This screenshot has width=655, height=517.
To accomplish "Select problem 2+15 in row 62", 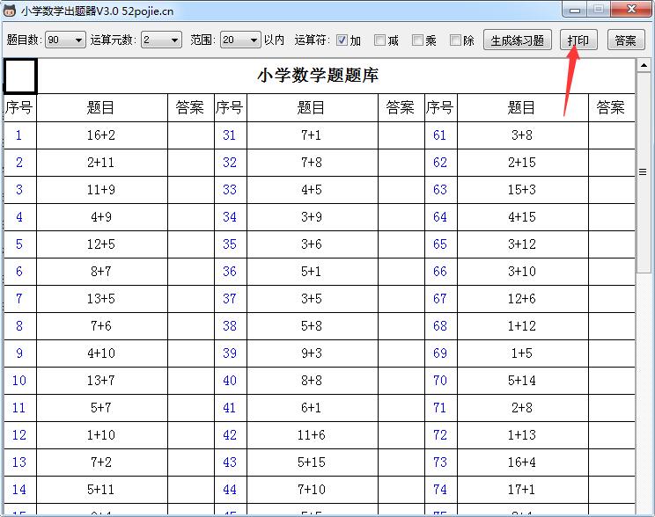I will coord(523,163).
